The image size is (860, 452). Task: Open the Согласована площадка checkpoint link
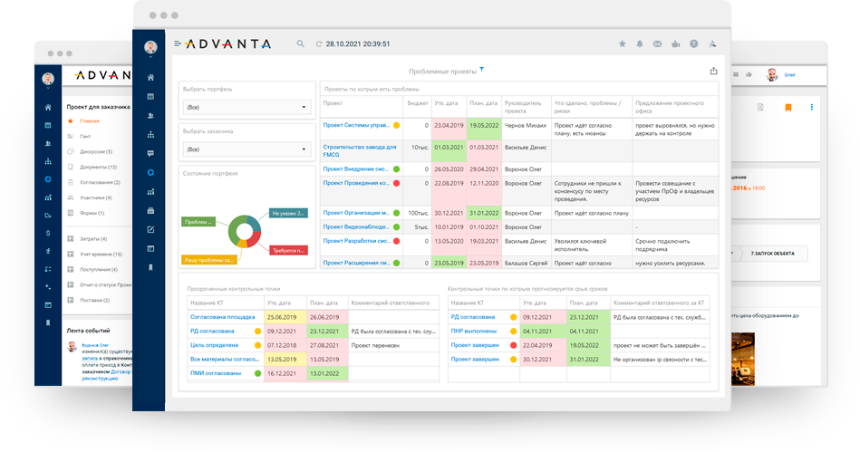(x=222, y=317)
